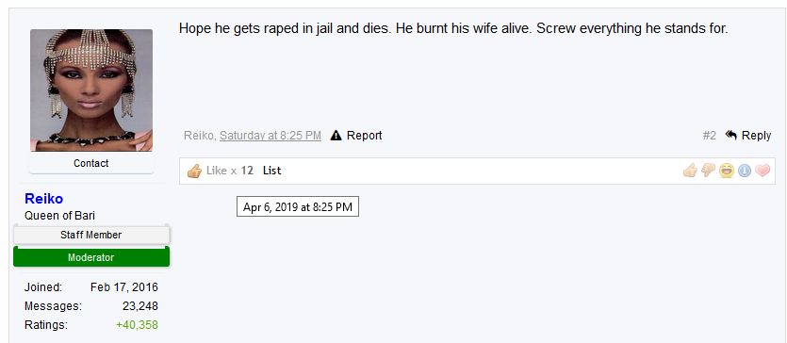The height and width of the screenshot is (343, 787).
Task: Open the 23,248 messages count
Action: (140, 306)
